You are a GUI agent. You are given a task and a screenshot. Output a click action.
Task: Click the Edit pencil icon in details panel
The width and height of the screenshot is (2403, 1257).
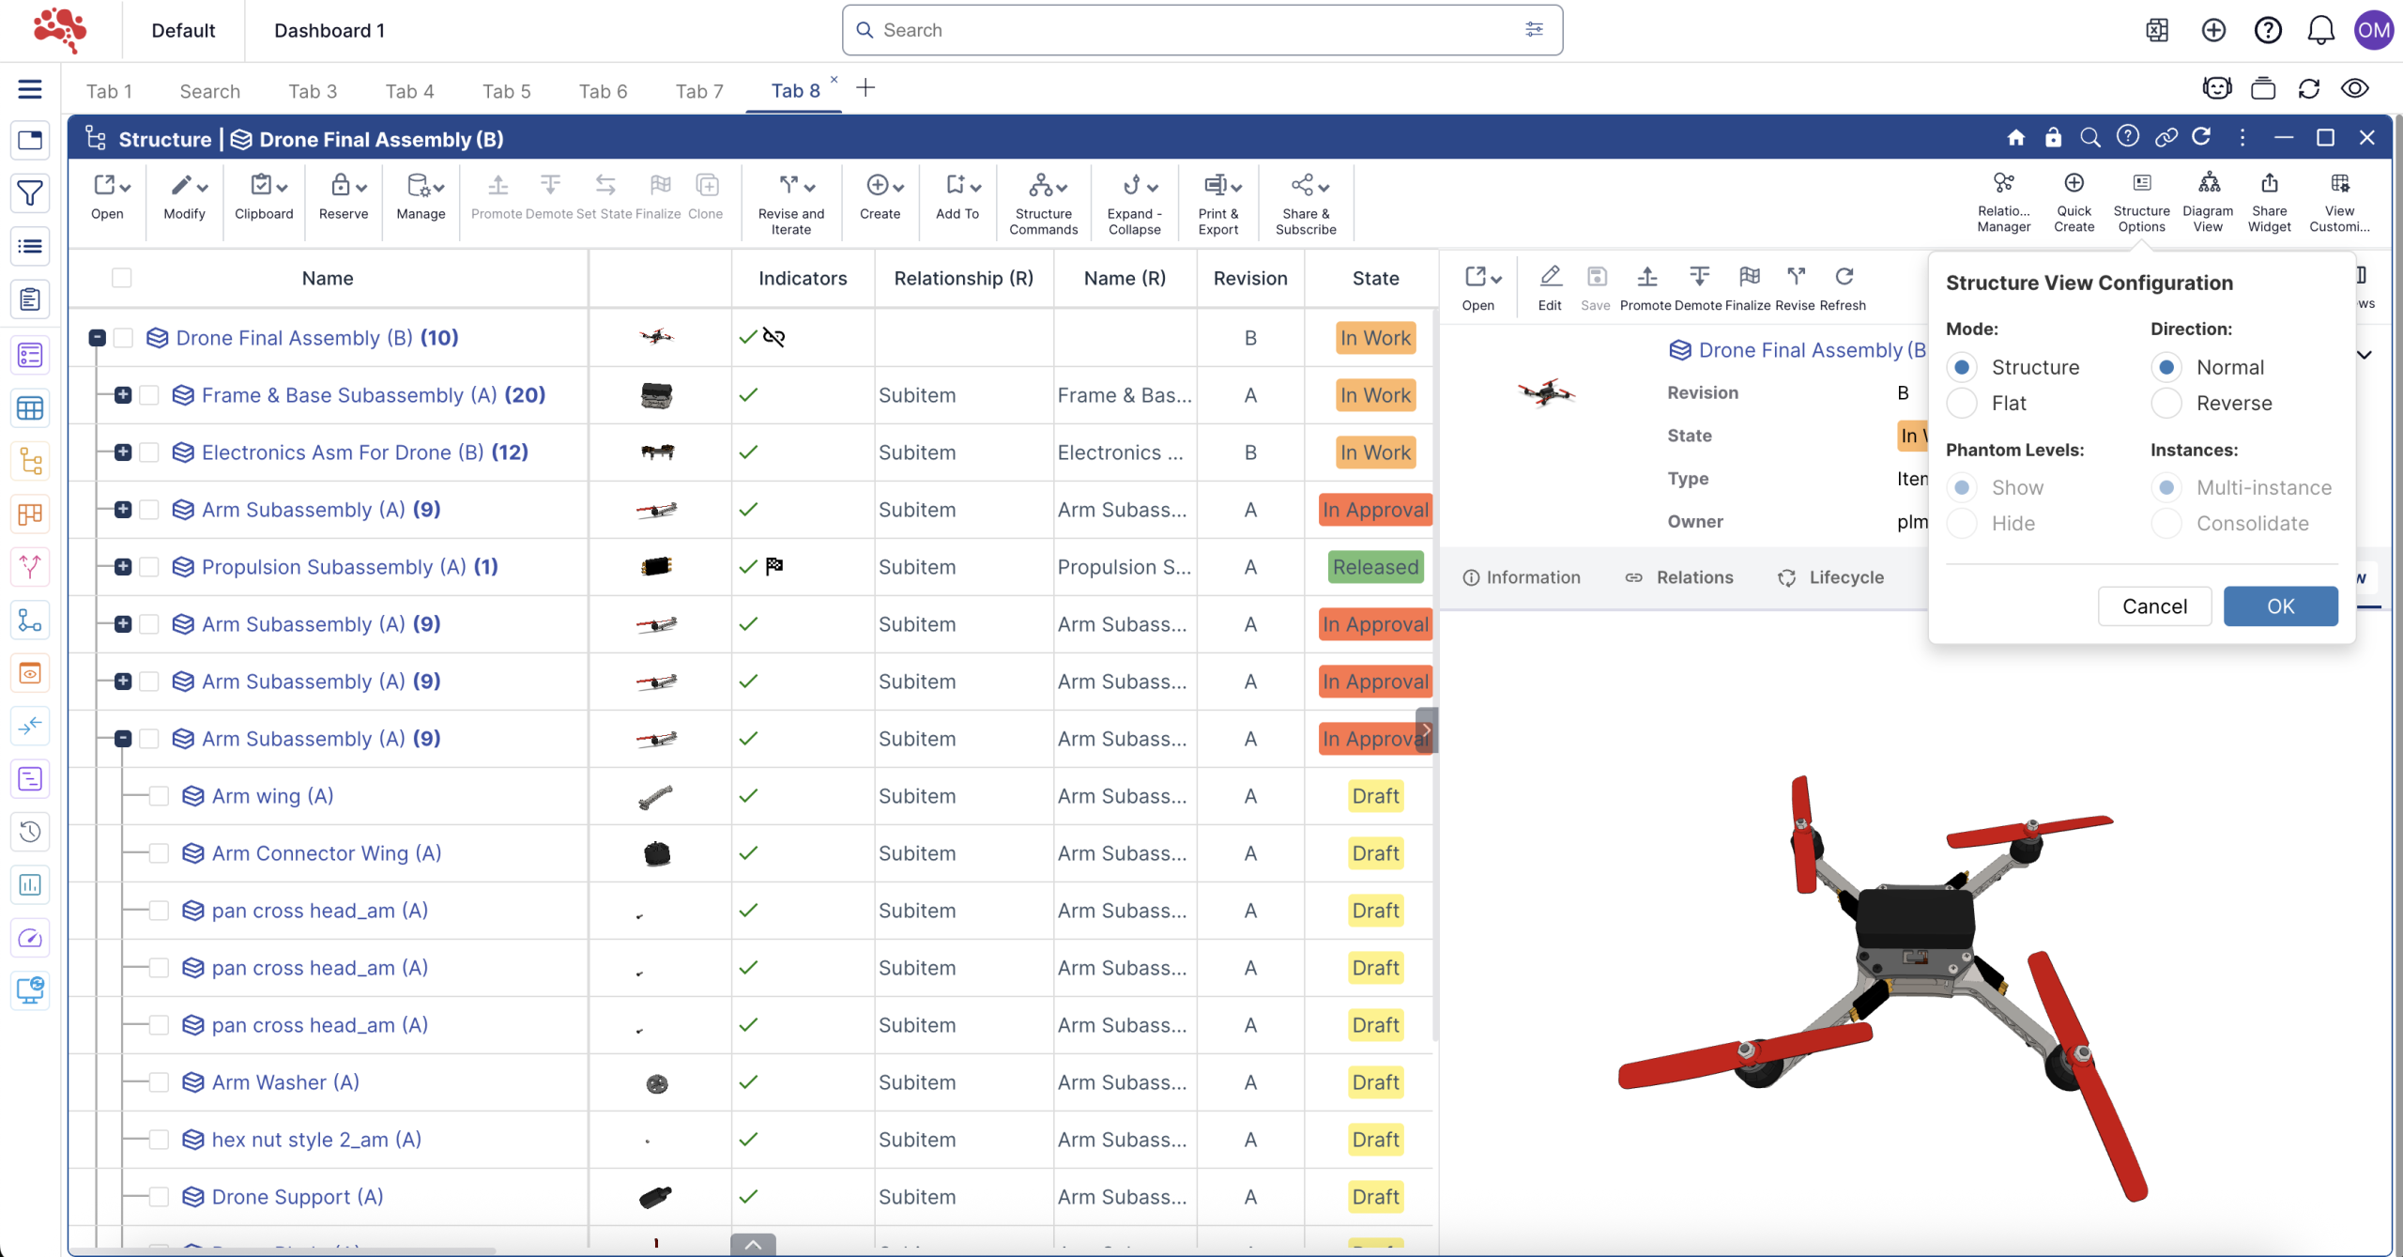click(1550, 277)
